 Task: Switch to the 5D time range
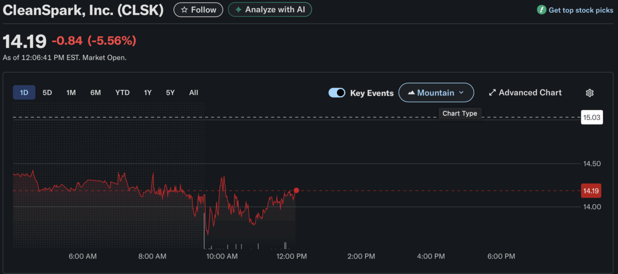pos(47,93)
